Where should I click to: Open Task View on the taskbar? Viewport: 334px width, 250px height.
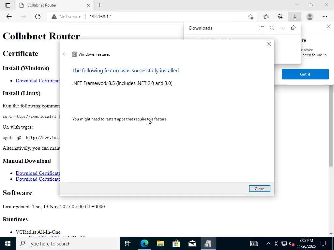(128, 243)
